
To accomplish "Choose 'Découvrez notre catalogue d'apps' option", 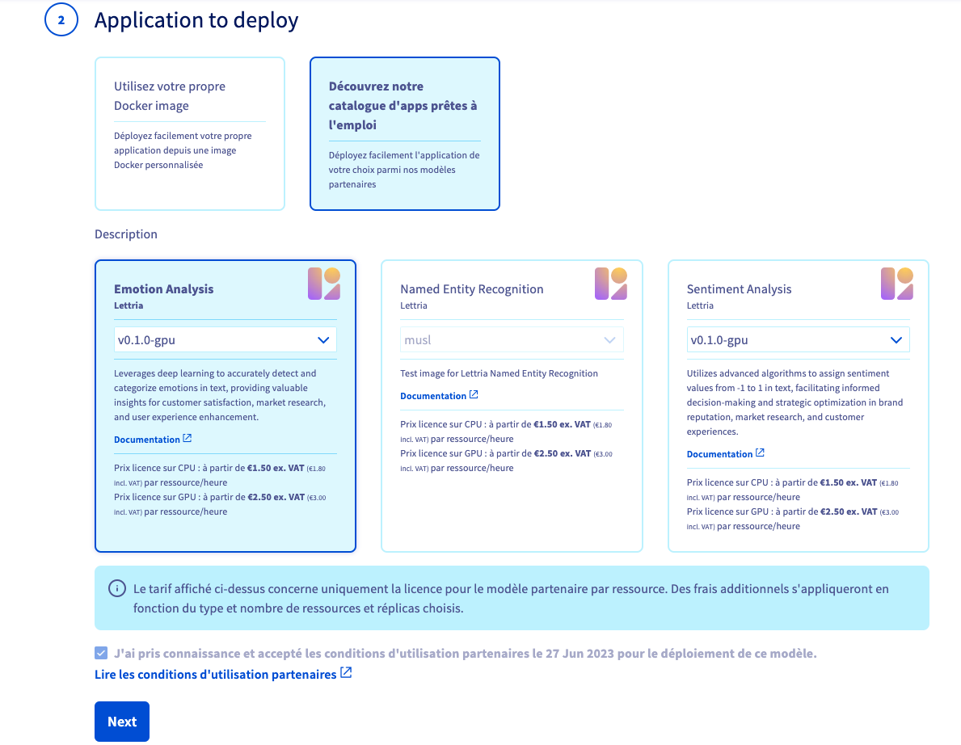I will tap(404, 133).
